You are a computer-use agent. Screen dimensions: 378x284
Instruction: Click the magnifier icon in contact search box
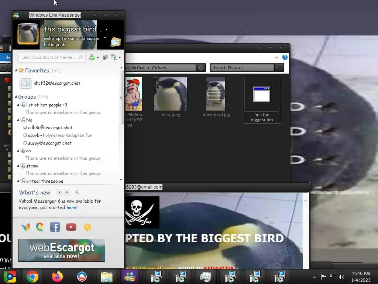click(81, 57)
